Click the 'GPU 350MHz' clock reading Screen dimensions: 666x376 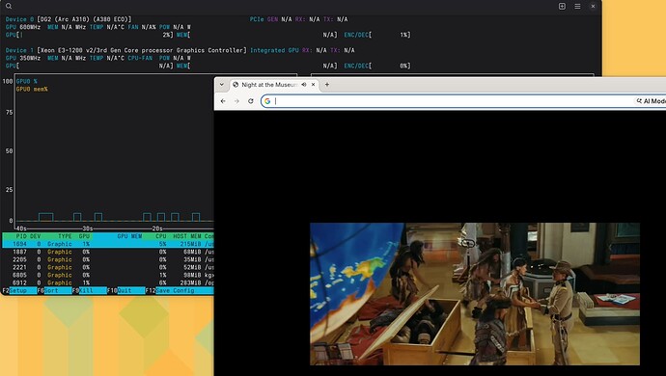(x=23, y=58)
